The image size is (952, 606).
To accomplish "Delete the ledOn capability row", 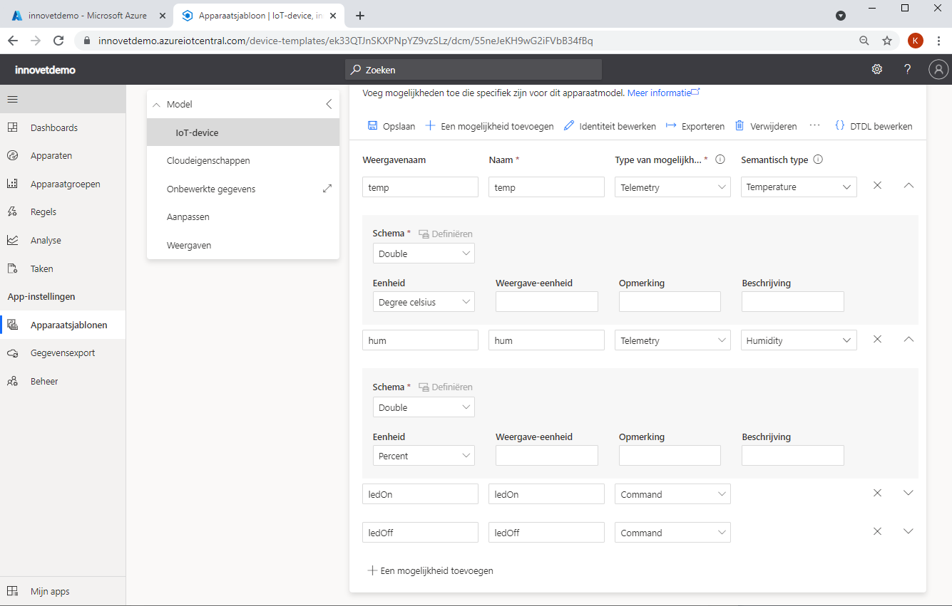I will coord(878,493).
